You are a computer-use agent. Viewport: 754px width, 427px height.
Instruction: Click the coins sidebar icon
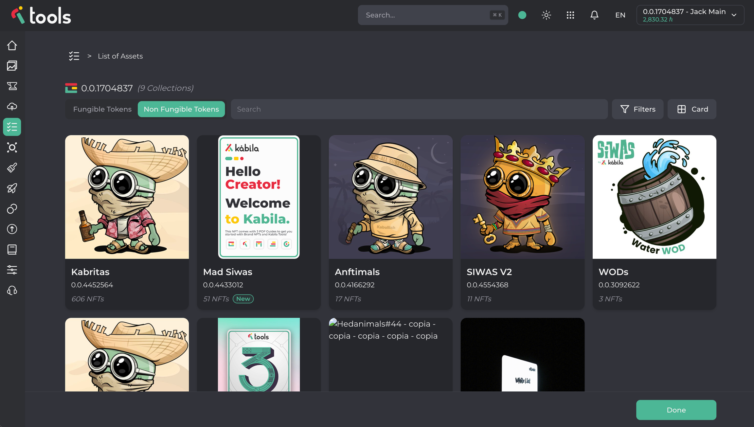(x=12, y=209)
